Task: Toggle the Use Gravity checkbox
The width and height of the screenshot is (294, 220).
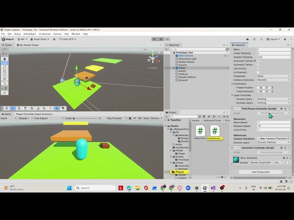Action: pos(258,68)
